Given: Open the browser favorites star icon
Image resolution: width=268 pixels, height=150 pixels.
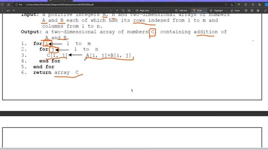Looking at the screenshot, I should point(253,5).
